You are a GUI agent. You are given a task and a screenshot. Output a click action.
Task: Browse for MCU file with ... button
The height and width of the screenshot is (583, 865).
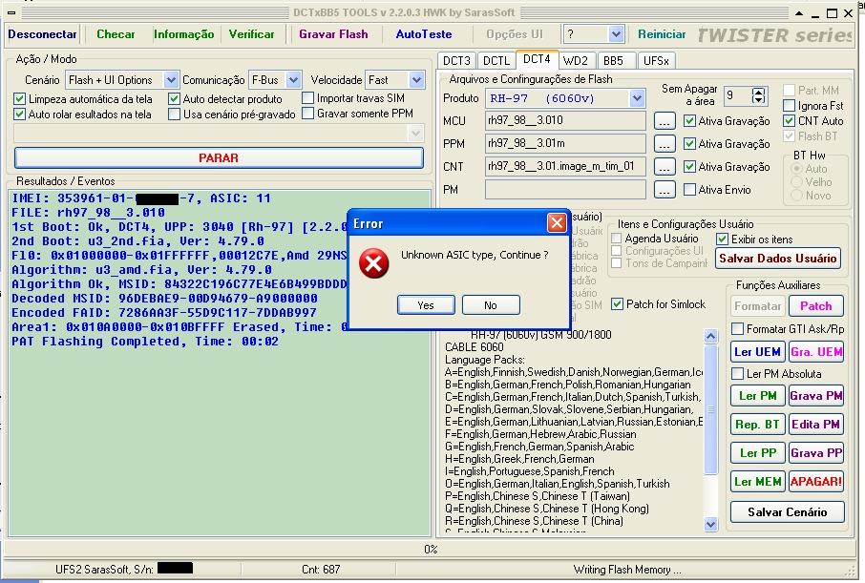(665, 121)
